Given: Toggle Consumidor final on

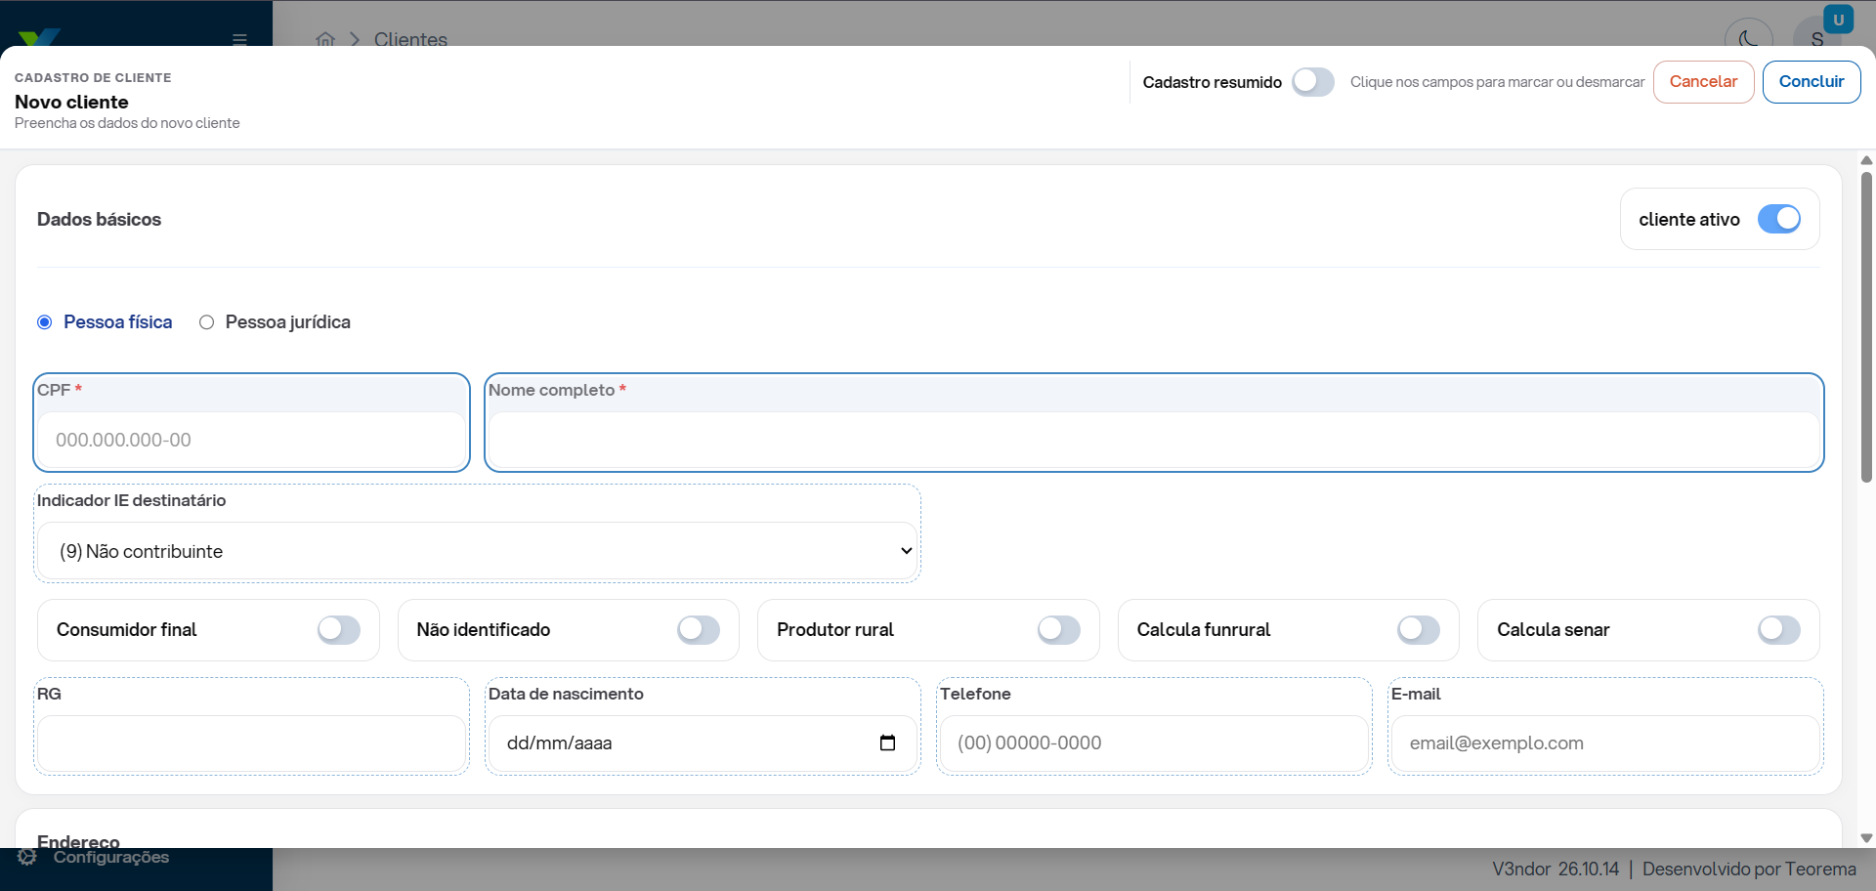Looking at the screenshot, I should (338, 630).
